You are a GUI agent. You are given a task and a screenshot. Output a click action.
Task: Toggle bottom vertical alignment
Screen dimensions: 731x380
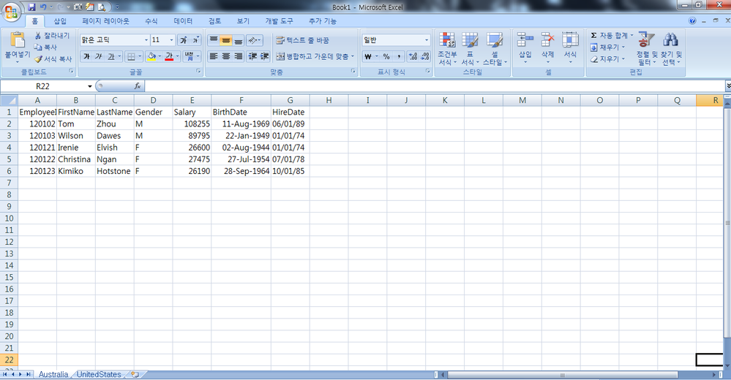239,40
